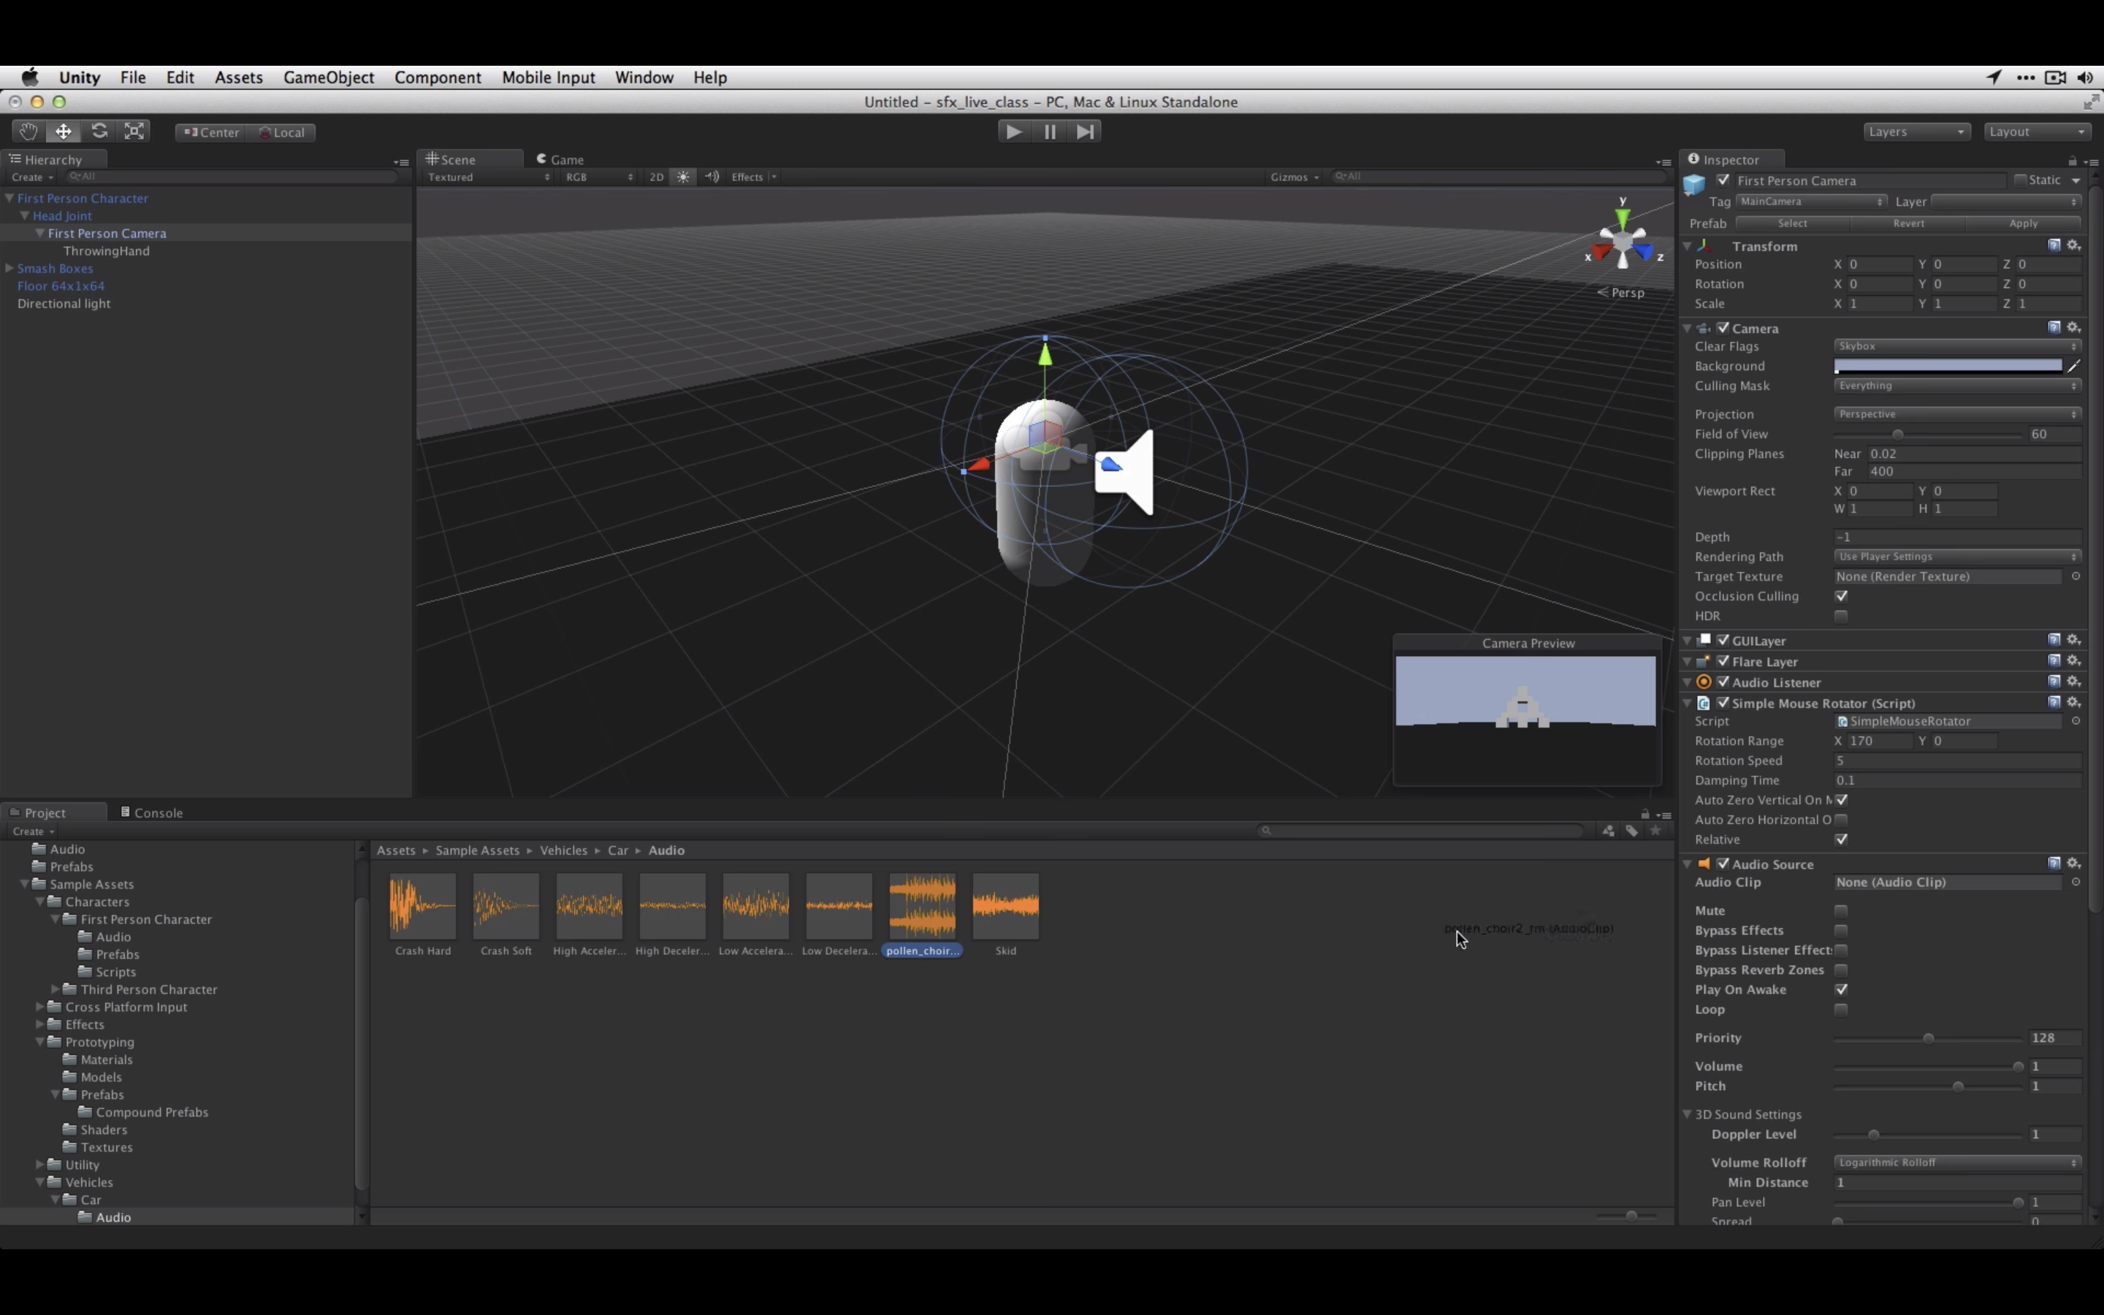Select the Rotate tool

pyautogui.click(x=100, y=131)
